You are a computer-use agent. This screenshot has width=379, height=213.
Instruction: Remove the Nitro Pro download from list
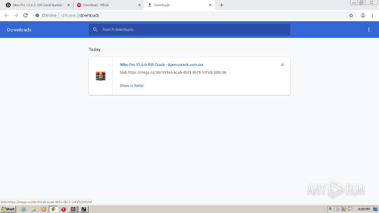[x=282, y=65]
